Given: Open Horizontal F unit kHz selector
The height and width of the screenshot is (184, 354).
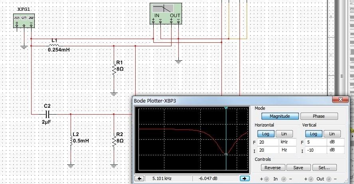Looking at the screenshot, I should pos(287,142).
